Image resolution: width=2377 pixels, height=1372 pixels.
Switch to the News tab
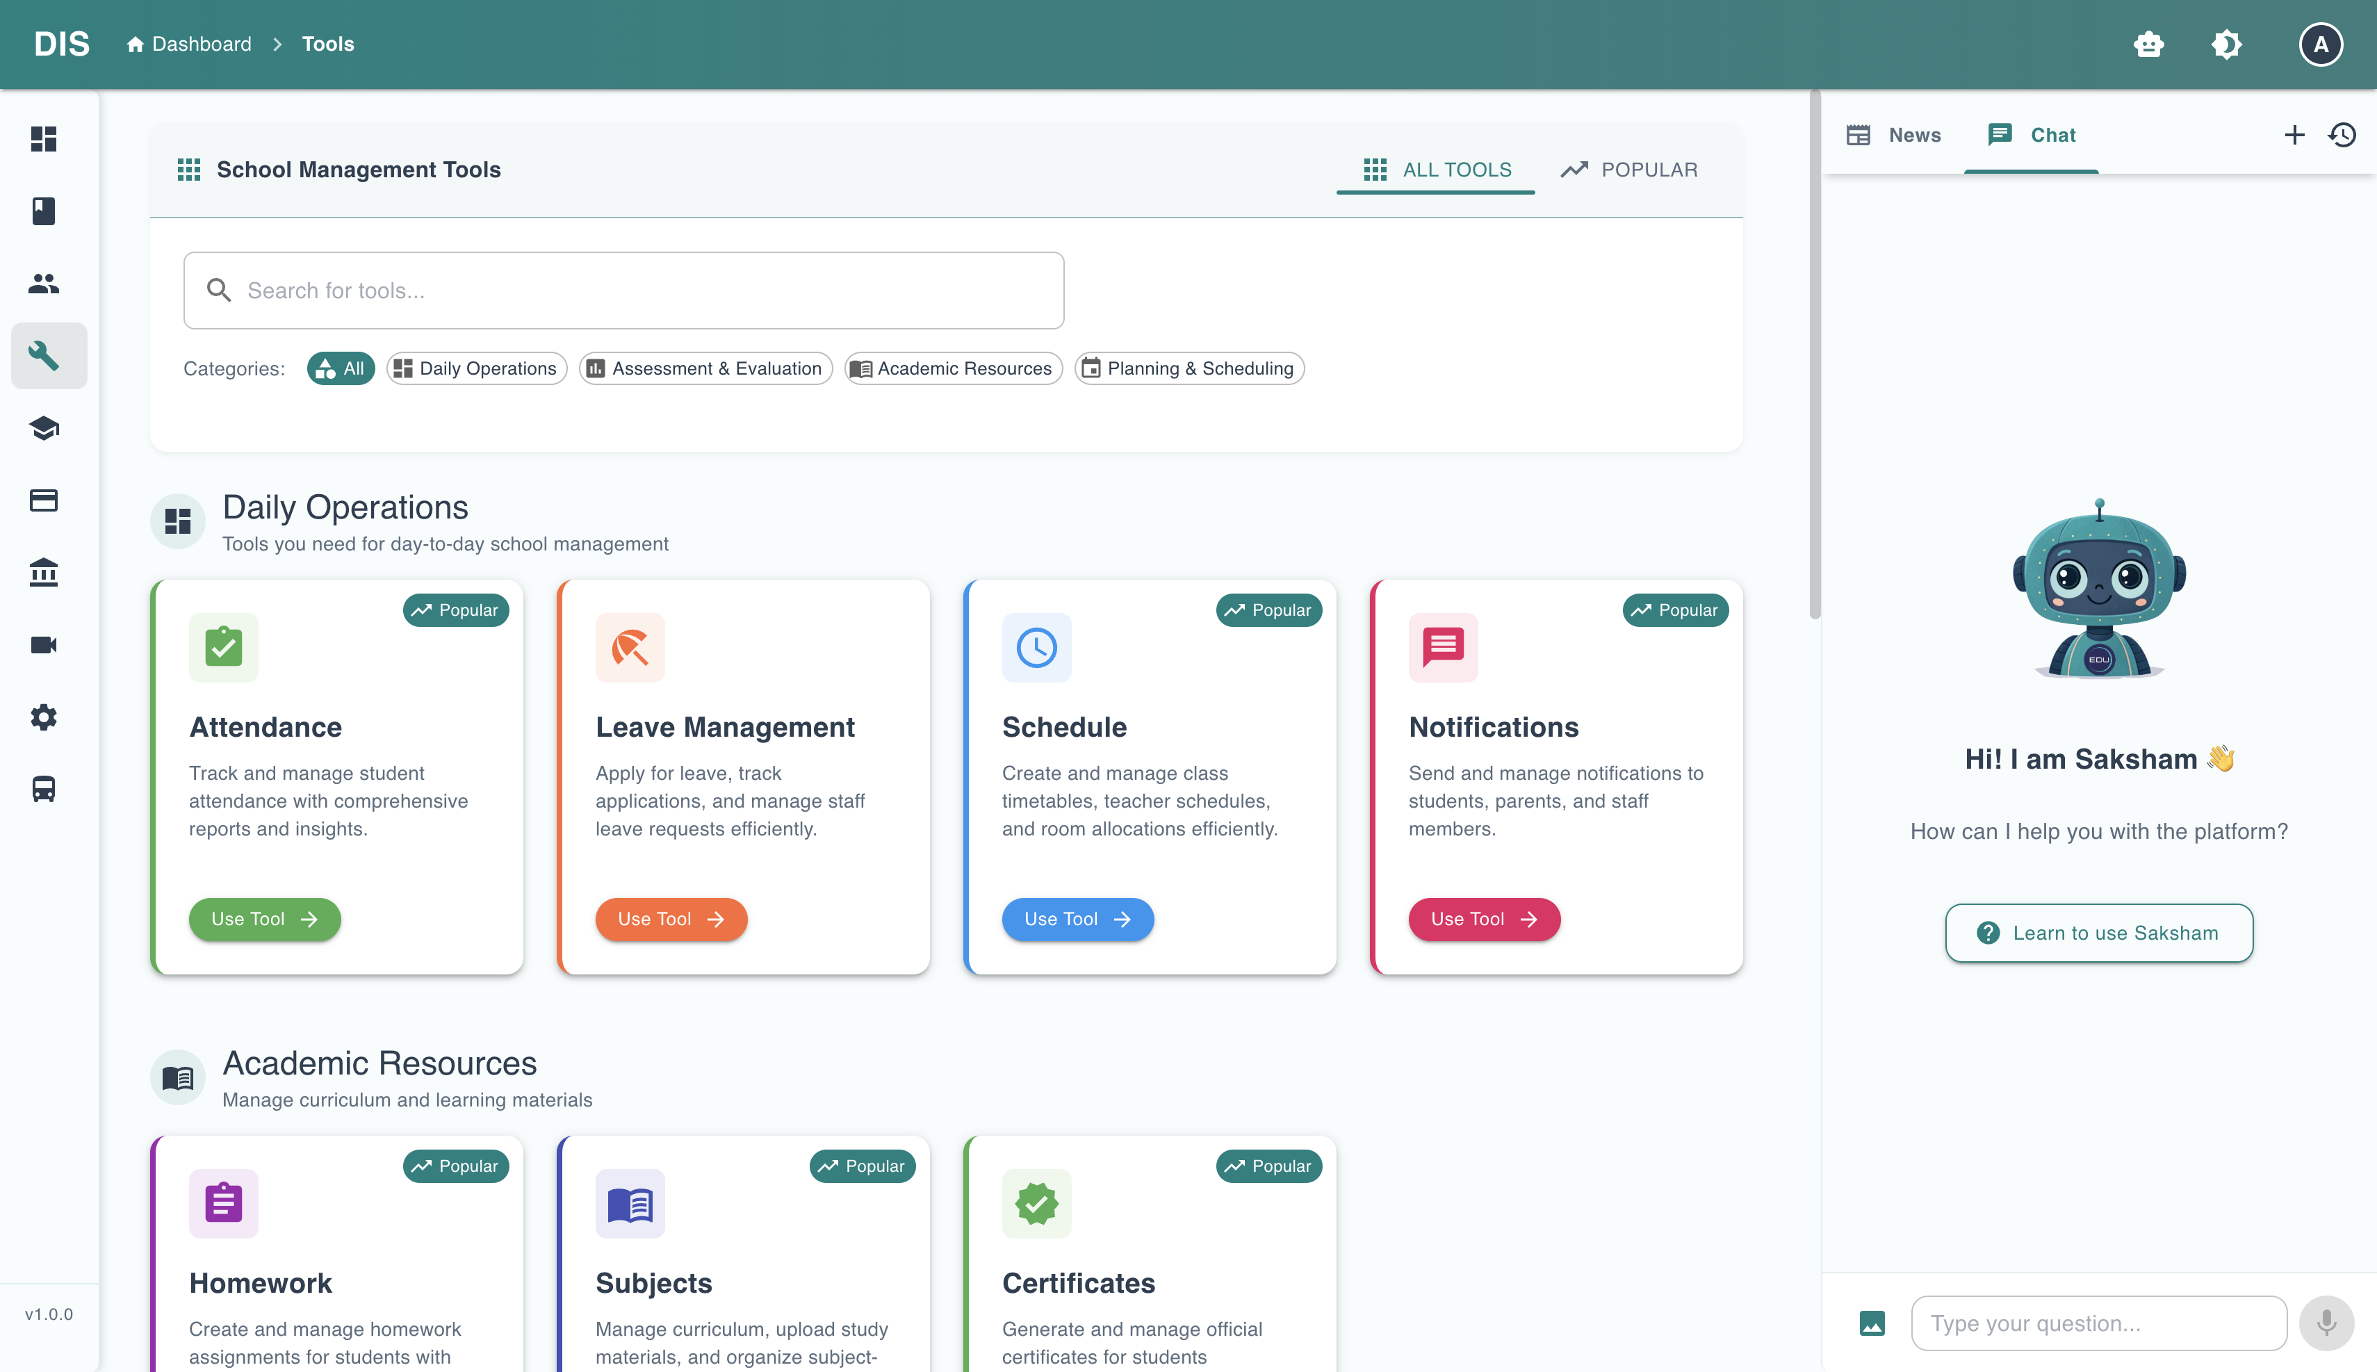click(1895, 135)
